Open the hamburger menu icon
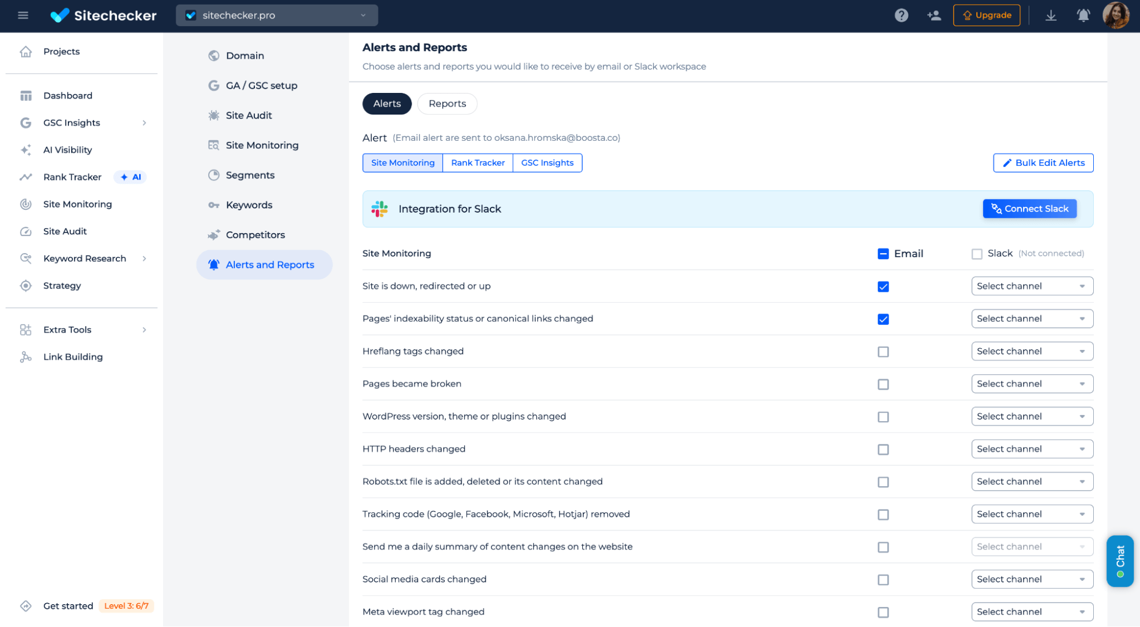Viewport: 1140px width, 627px height. 23,15
